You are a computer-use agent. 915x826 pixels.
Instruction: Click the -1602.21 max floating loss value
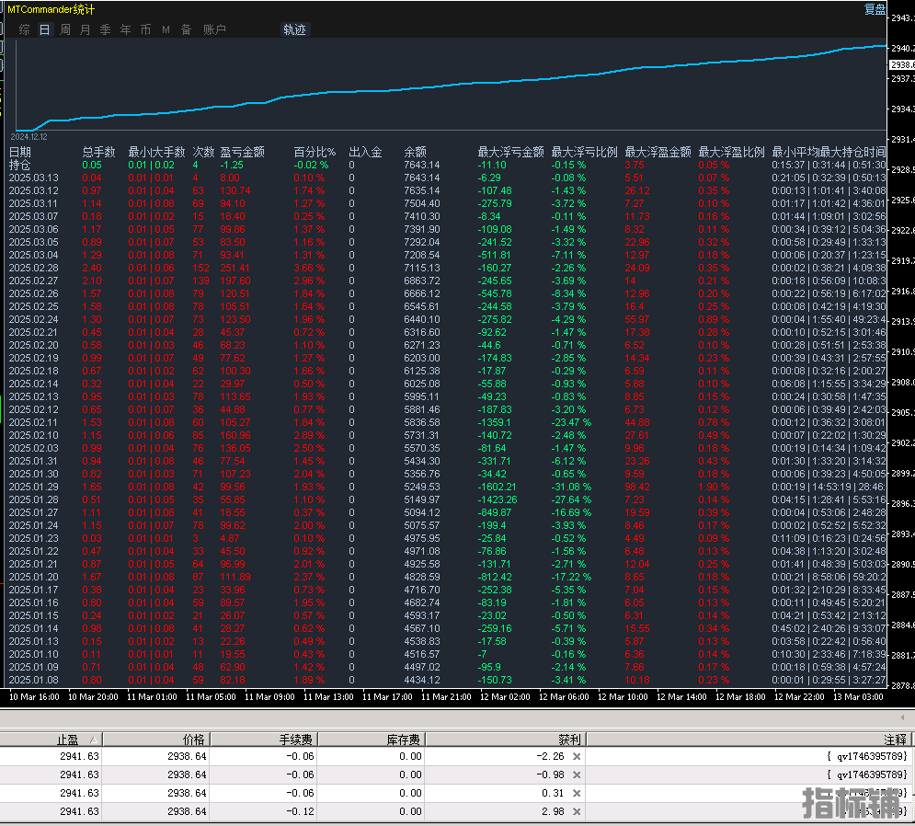pyautogui.click(x=497, y=487)
